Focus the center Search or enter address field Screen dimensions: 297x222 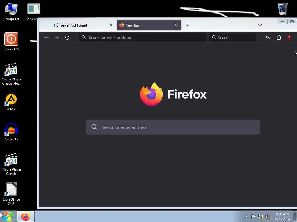coord(173,127)
